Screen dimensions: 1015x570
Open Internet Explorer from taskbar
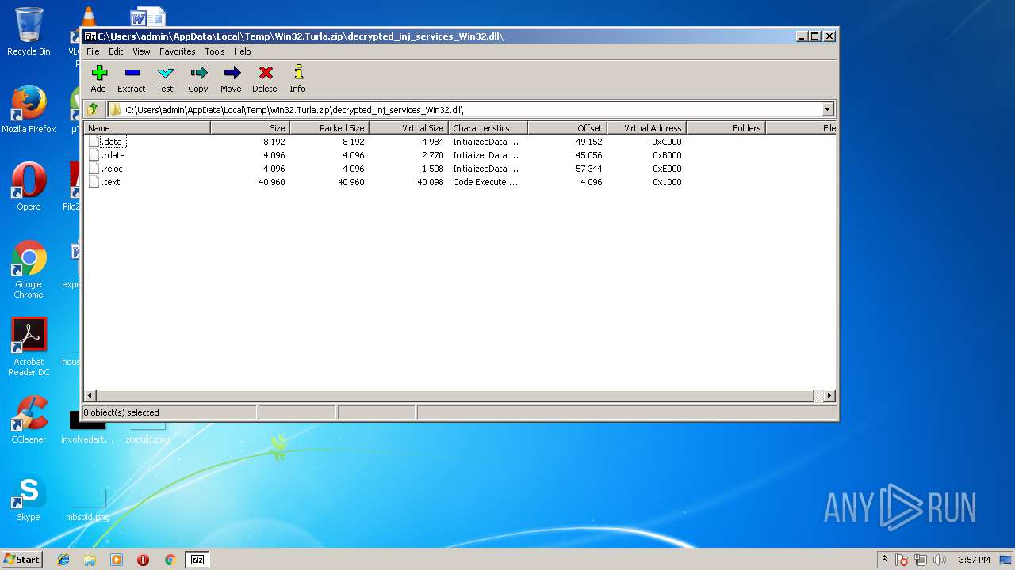(x=63, y=560)
